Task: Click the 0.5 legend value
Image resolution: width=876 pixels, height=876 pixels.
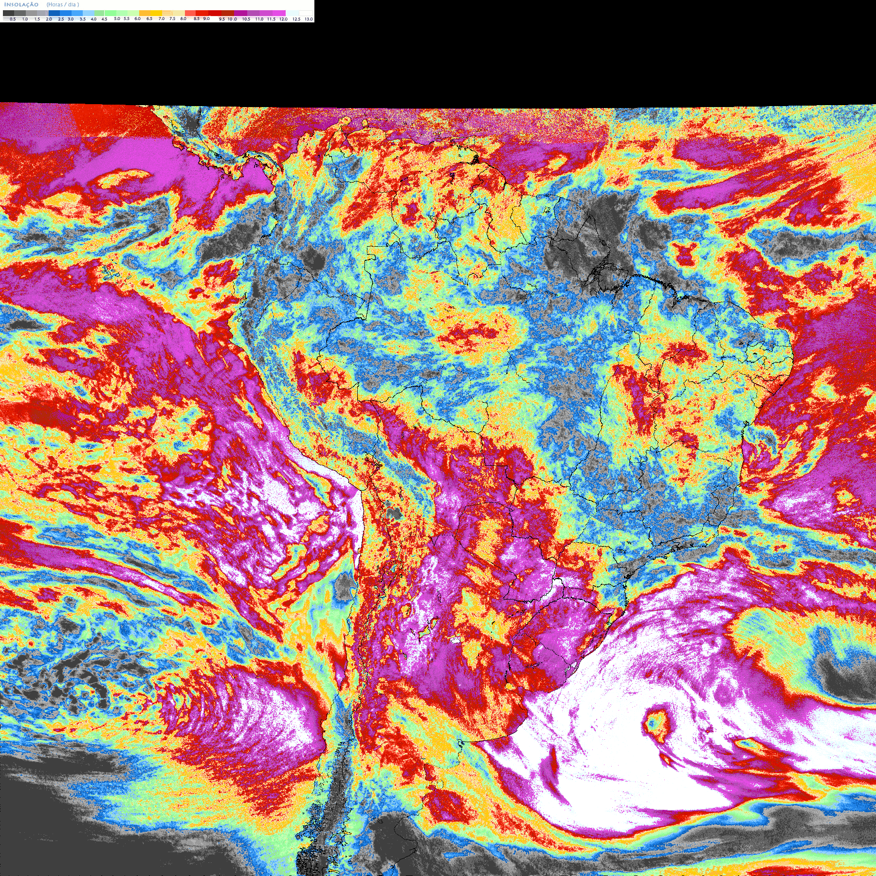Action: (13, 19)
